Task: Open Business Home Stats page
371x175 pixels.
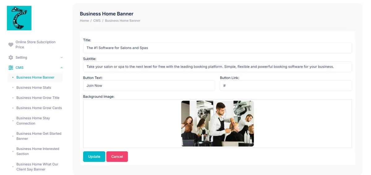Action: click(34, 88)
